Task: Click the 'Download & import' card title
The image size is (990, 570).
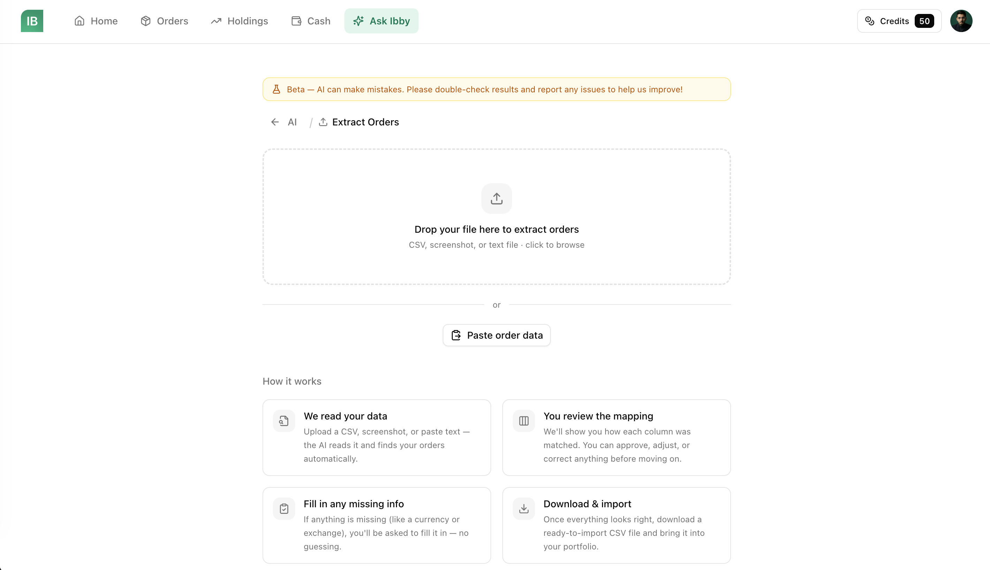Action: coord(587,504)
